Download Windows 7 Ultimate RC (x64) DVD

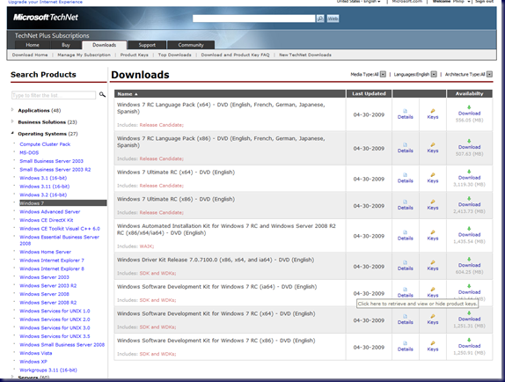(x=469, y=178)
